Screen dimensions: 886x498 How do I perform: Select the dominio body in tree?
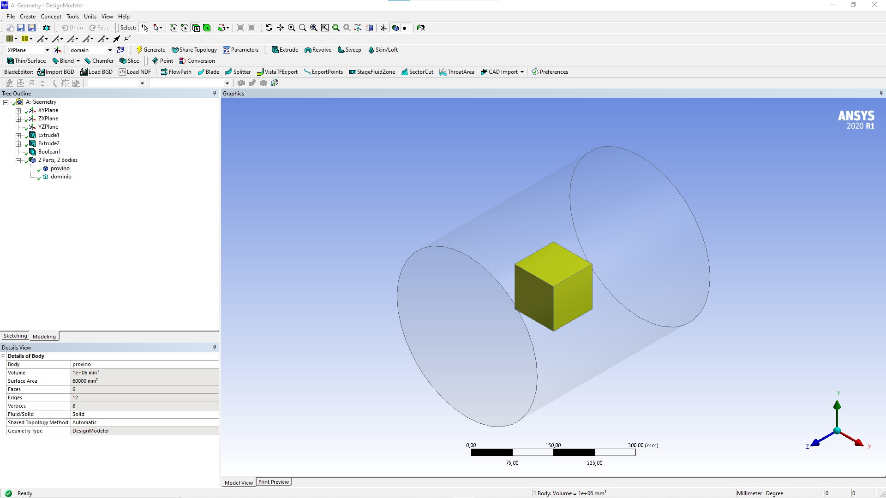click(61, 177)
